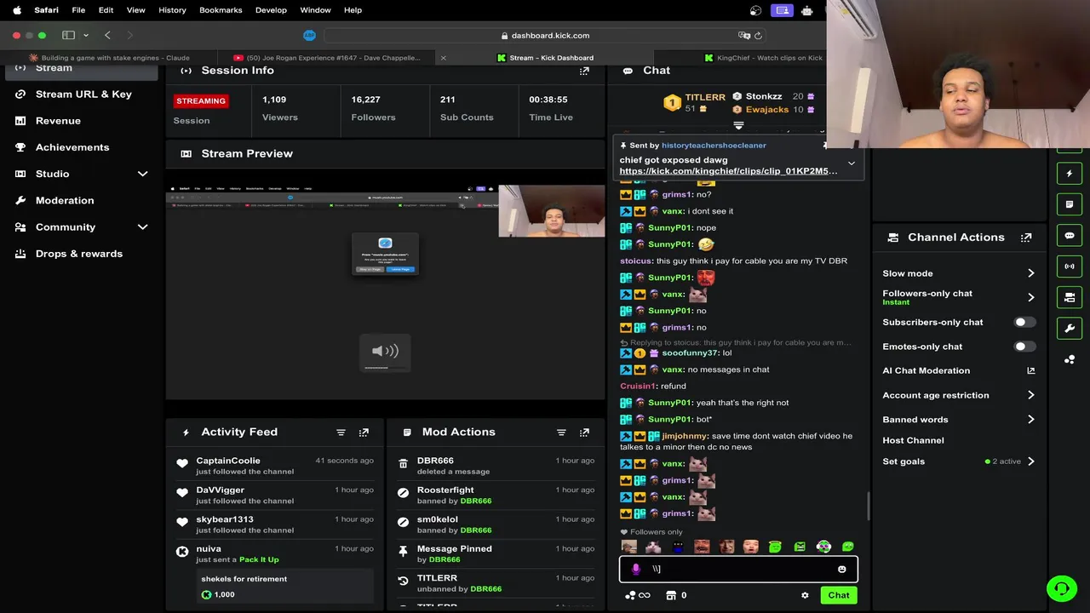The height and width of the screenshot is (613, 1090).
Task: Click the chat scrollbar
Action: coord(868,507)
